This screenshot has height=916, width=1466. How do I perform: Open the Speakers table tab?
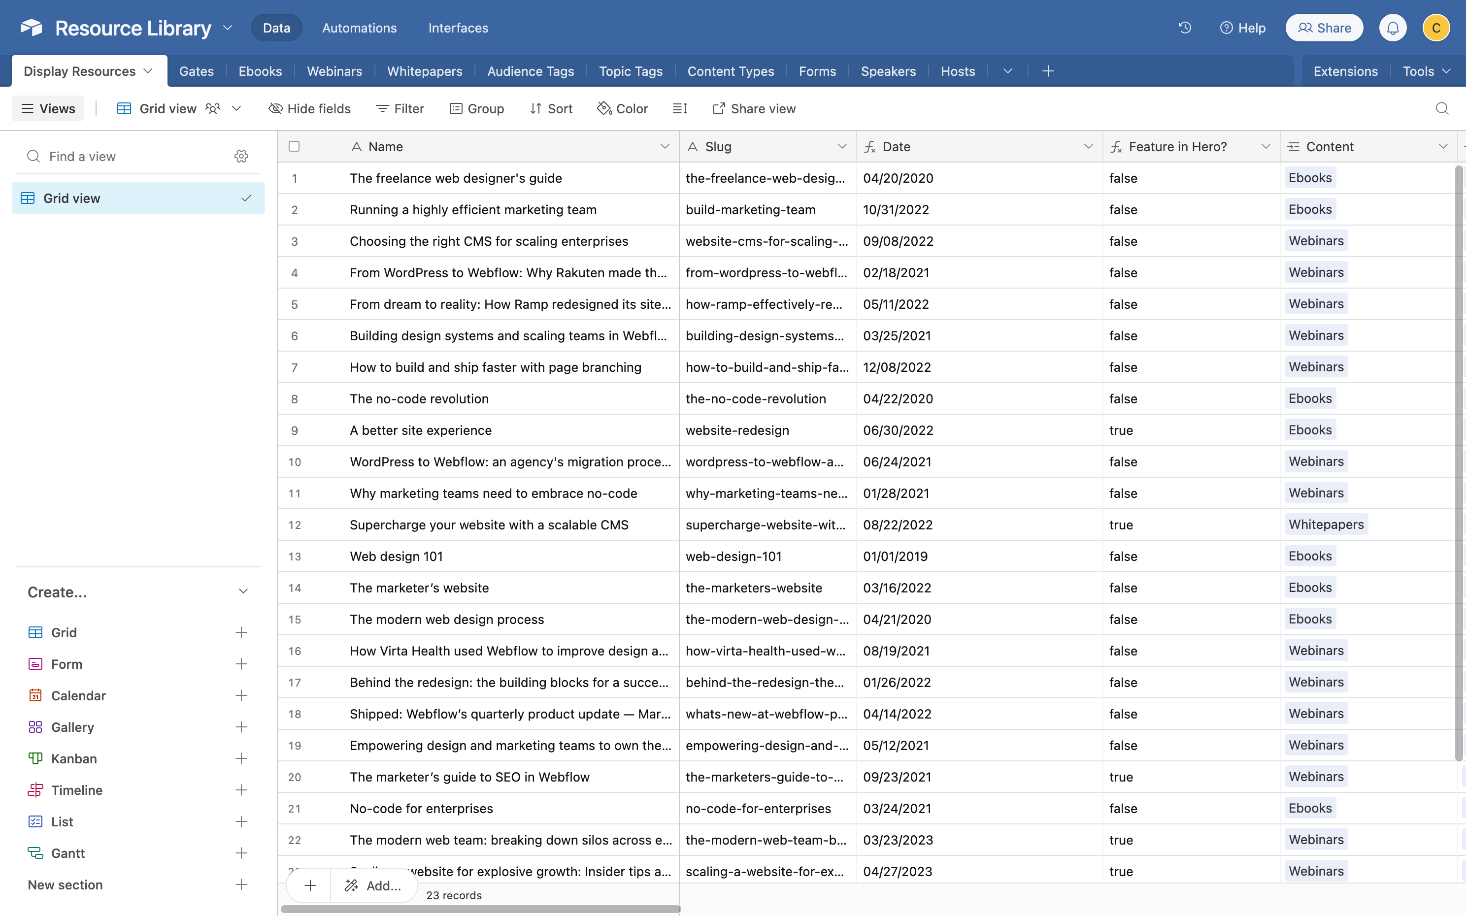(888, 71)
